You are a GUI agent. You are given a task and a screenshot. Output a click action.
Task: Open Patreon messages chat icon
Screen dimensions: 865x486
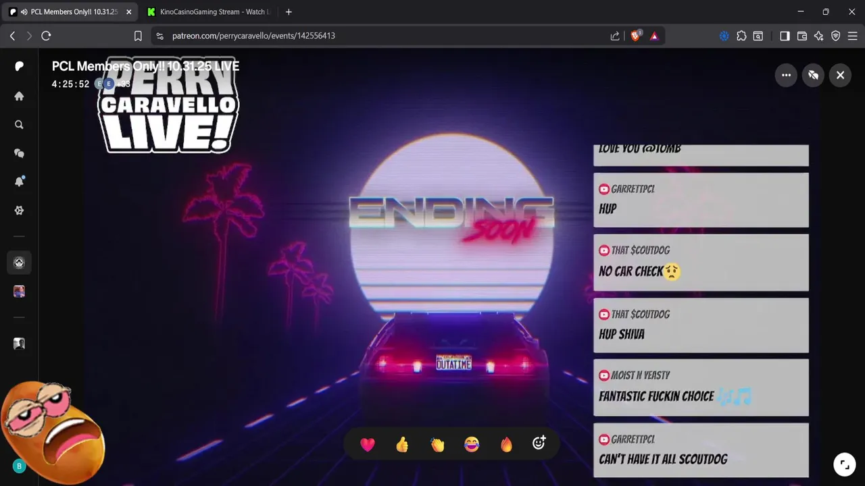(19, 153)
